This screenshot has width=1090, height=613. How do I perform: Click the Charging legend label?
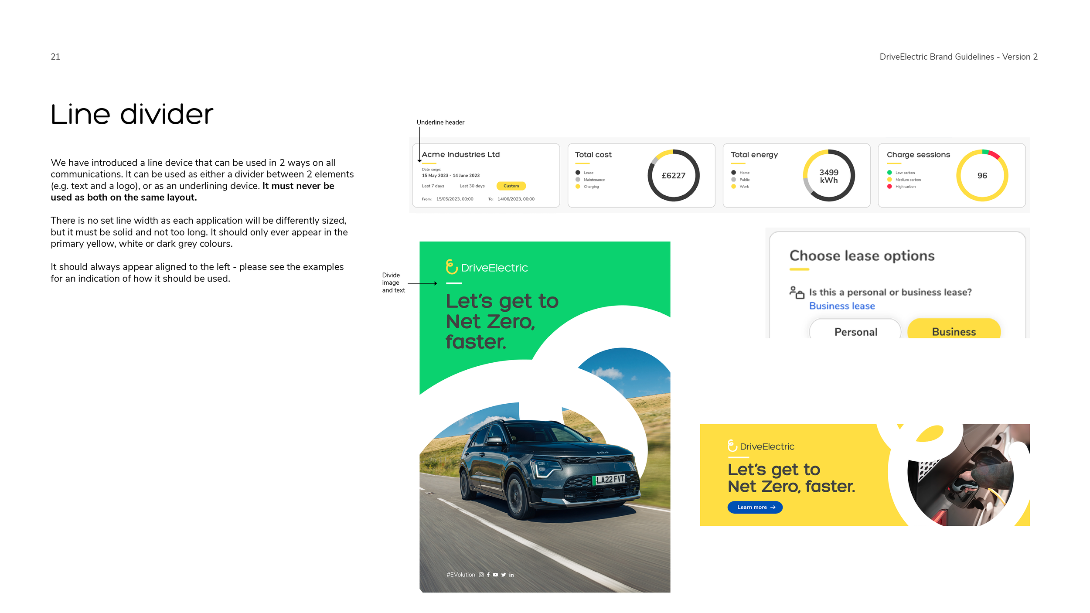pyautogui.click(x=591, y=187)
